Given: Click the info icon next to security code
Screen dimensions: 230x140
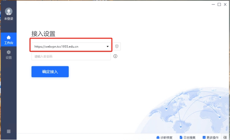Looking at the screenshot, I should click(x=115, y=56).
